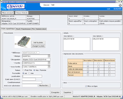
Task: Toggle Devis Nomenclature checkbox
Action: pos(109,66)
